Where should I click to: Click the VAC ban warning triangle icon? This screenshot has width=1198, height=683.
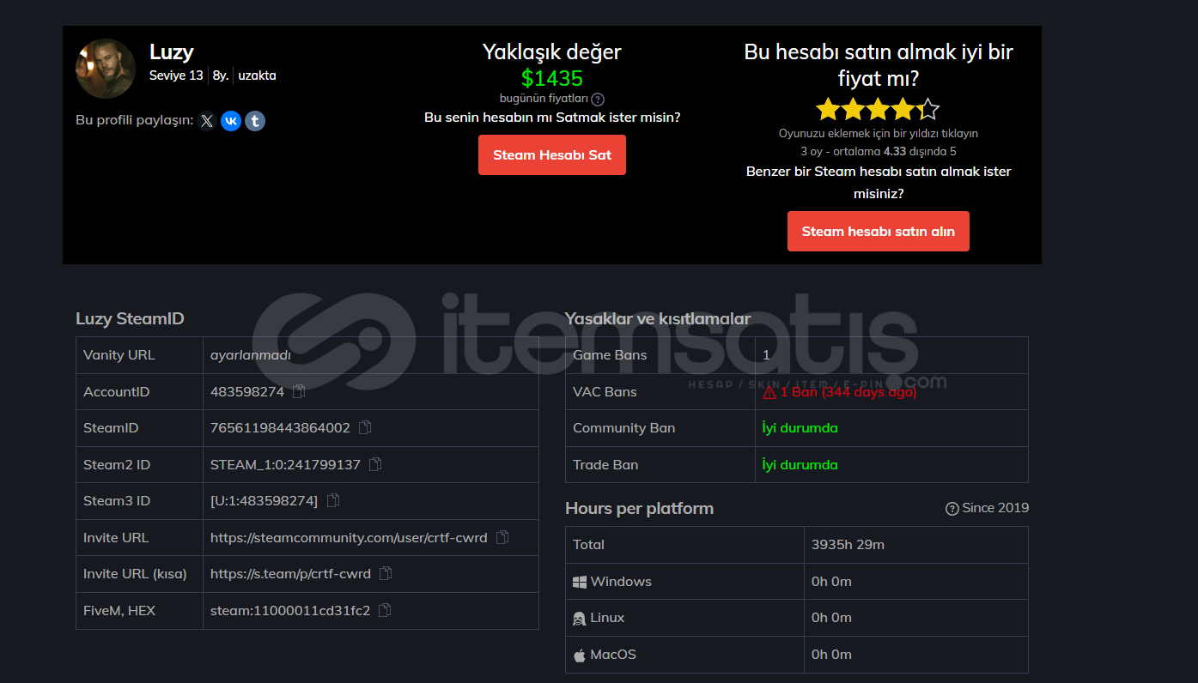point(769,392)
